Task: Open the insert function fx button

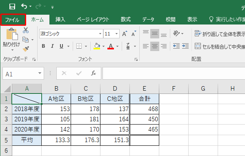Action: tap(94, 73)
